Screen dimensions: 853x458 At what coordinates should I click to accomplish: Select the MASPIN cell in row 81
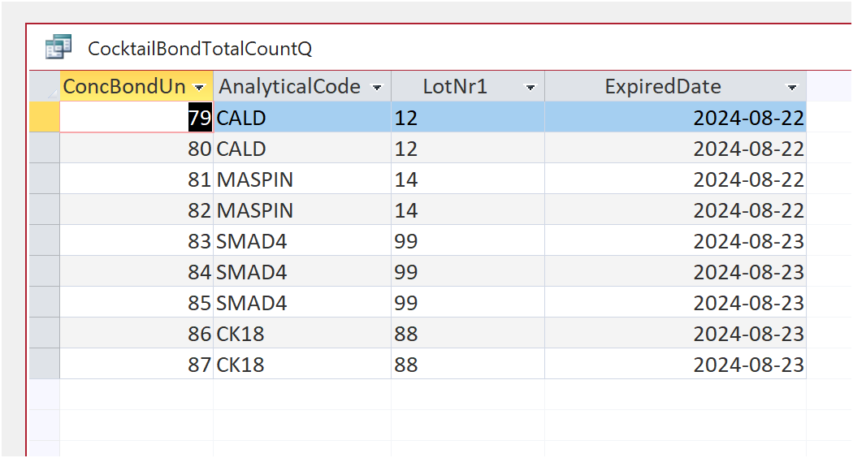coord(302,179)
